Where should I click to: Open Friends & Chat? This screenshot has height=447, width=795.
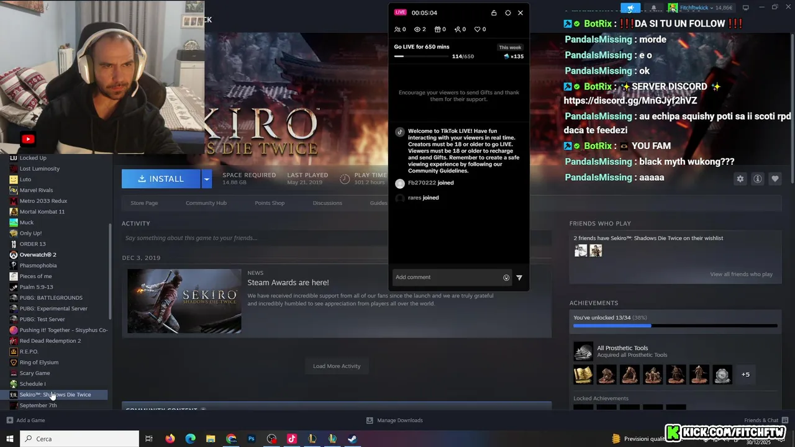[x=766, y=420]
